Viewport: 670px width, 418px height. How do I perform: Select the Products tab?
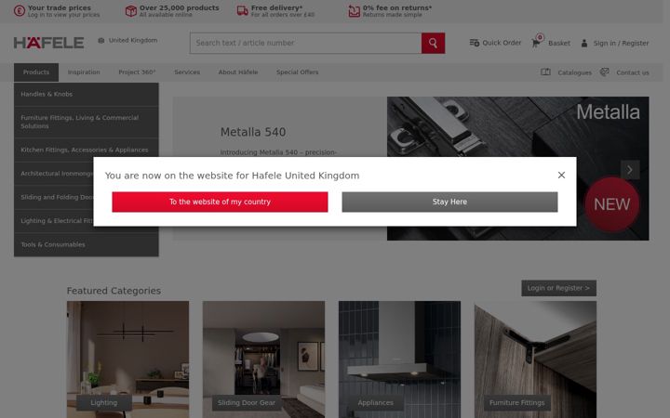coord(36,72)
